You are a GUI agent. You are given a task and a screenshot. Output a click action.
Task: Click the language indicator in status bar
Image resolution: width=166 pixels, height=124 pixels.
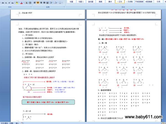[x=7, y=123]
